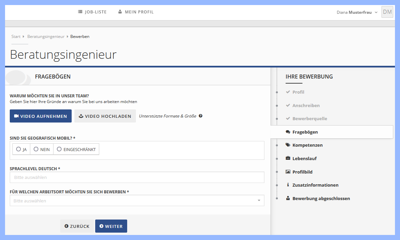Click the Beratungsingenieur breadcrumb link
This screenshot has width=400, height=240.
click(x=46, y=37)
